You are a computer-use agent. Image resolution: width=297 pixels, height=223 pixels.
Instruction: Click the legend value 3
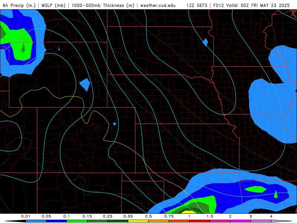pos(251,216)
